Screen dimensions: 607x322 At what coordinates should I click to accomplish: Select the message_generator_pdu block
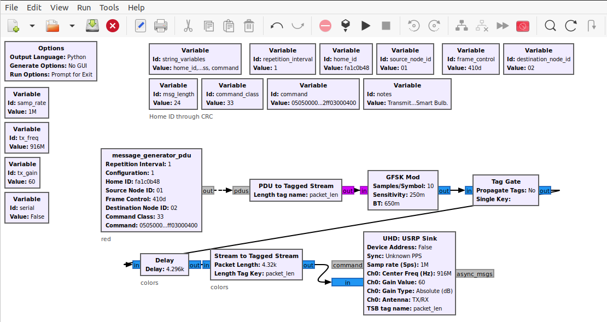[x=151, y=190]
